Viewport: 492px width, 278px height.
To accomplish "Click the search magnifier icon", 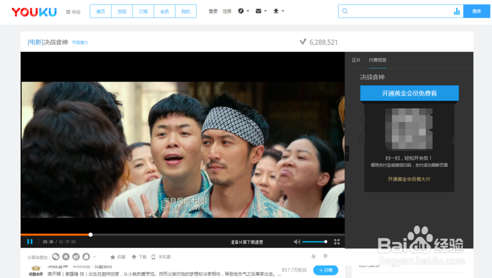I will pos(345,11).
